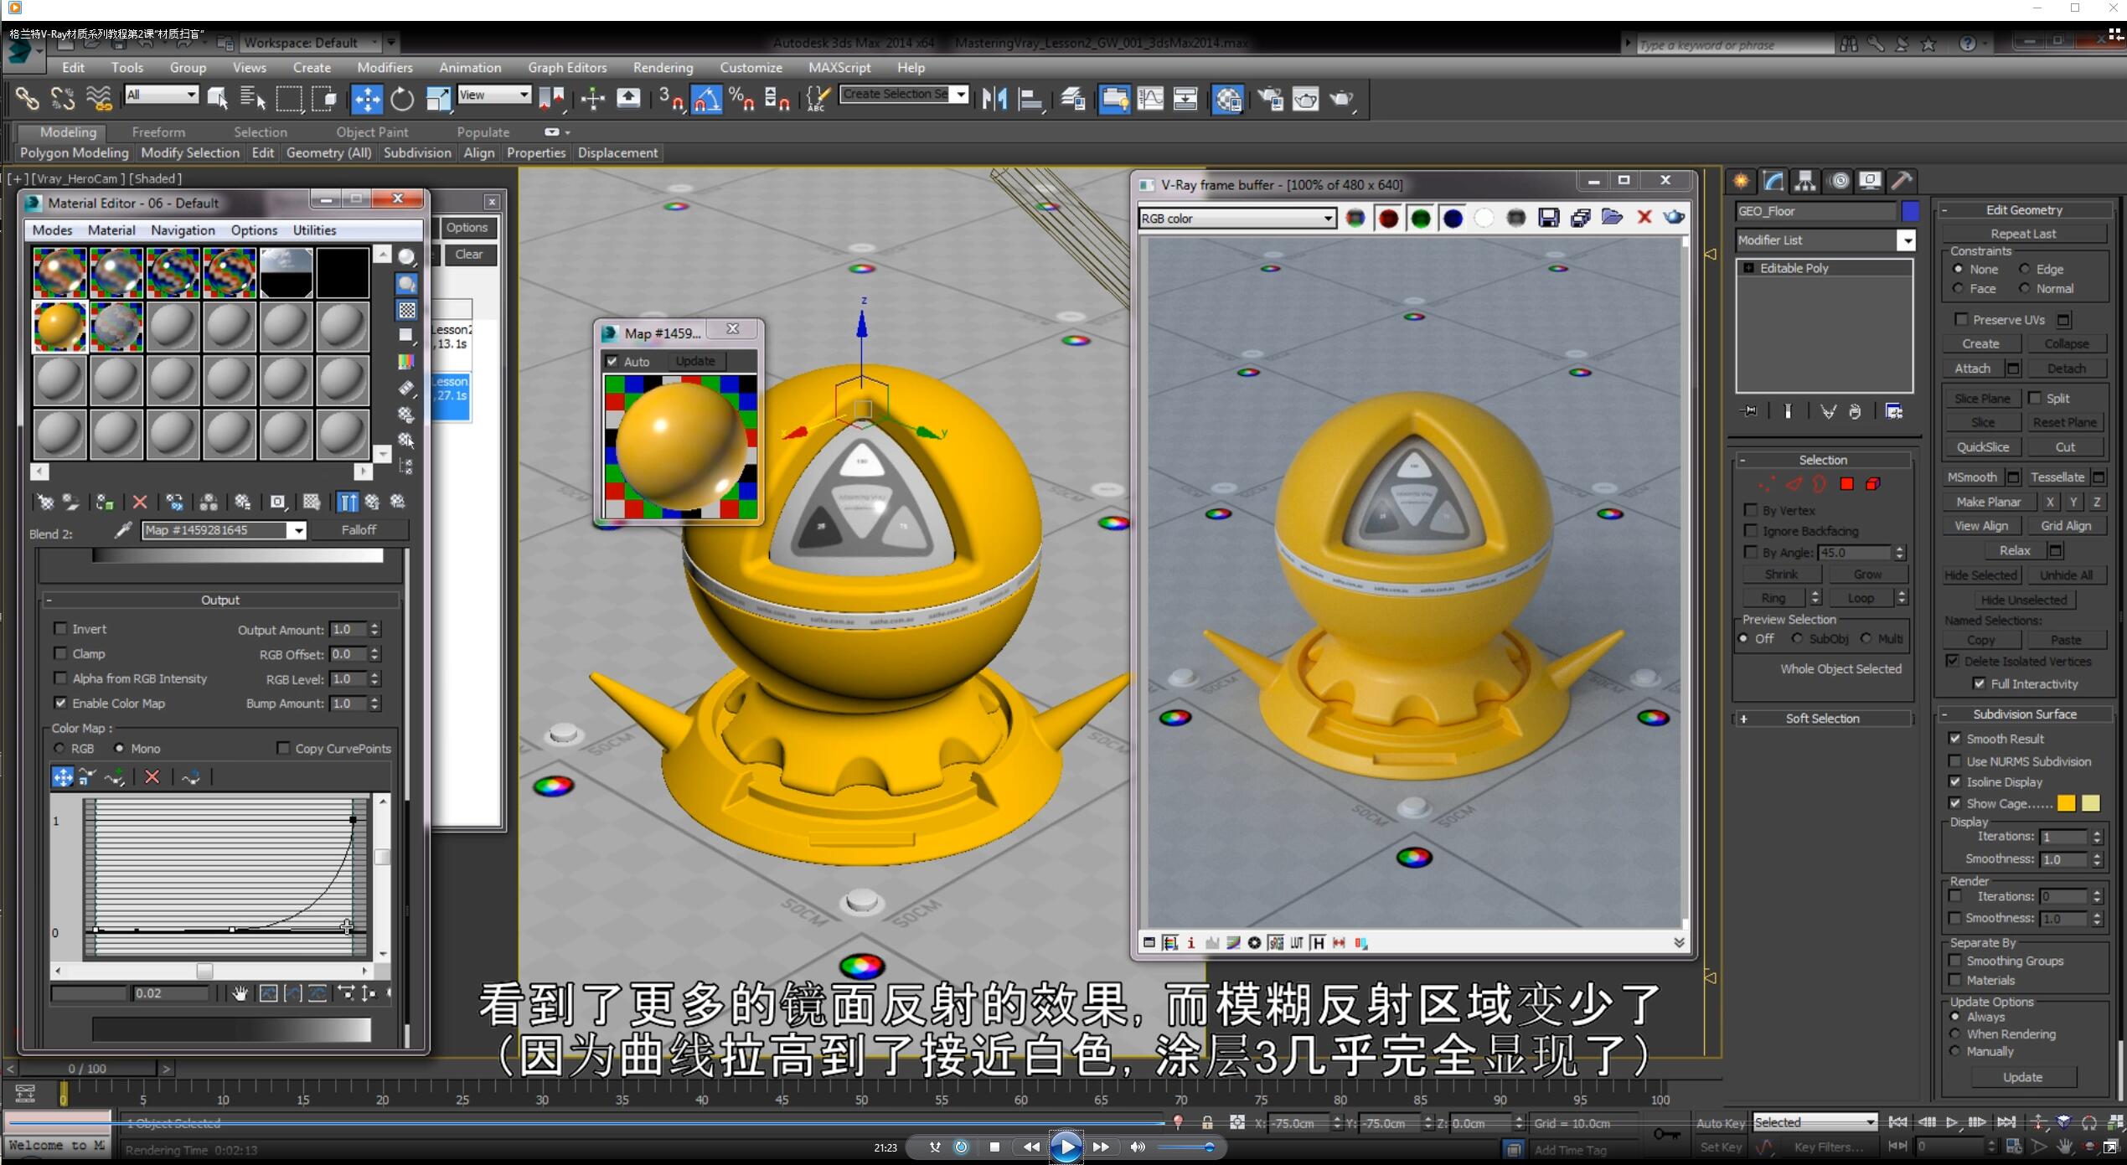Image resolution: width=2127 pixels, height=1165 pixels.
Task: Click the video volume slider
Action: pos(1186,1147)
